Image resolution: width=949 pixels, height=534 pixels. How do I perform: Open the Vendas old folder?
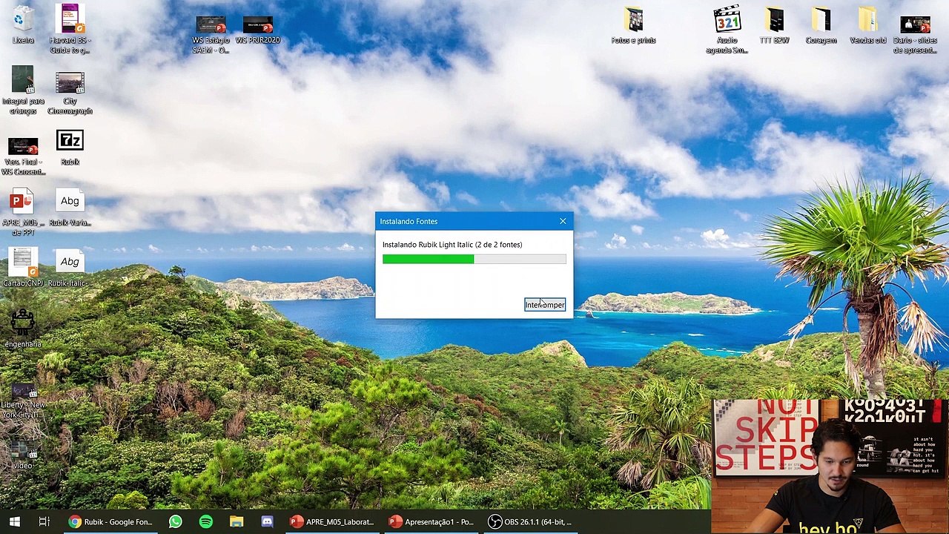click(867, 26)
